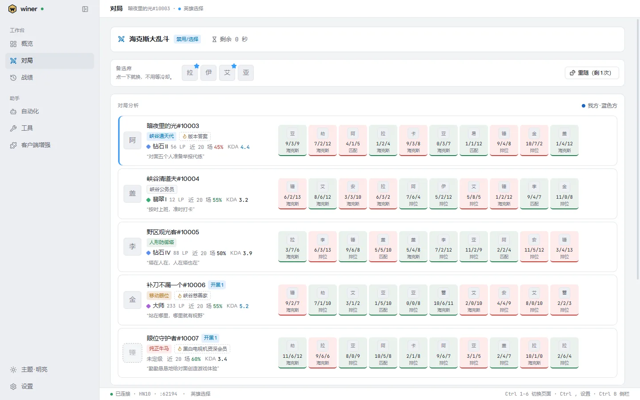Swap to bench champion 艾

pos(227,72)
